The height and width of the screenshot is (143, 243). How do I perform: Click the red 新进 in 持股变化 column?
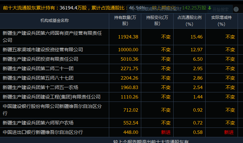pyautogui.click(x=165, y=132)
